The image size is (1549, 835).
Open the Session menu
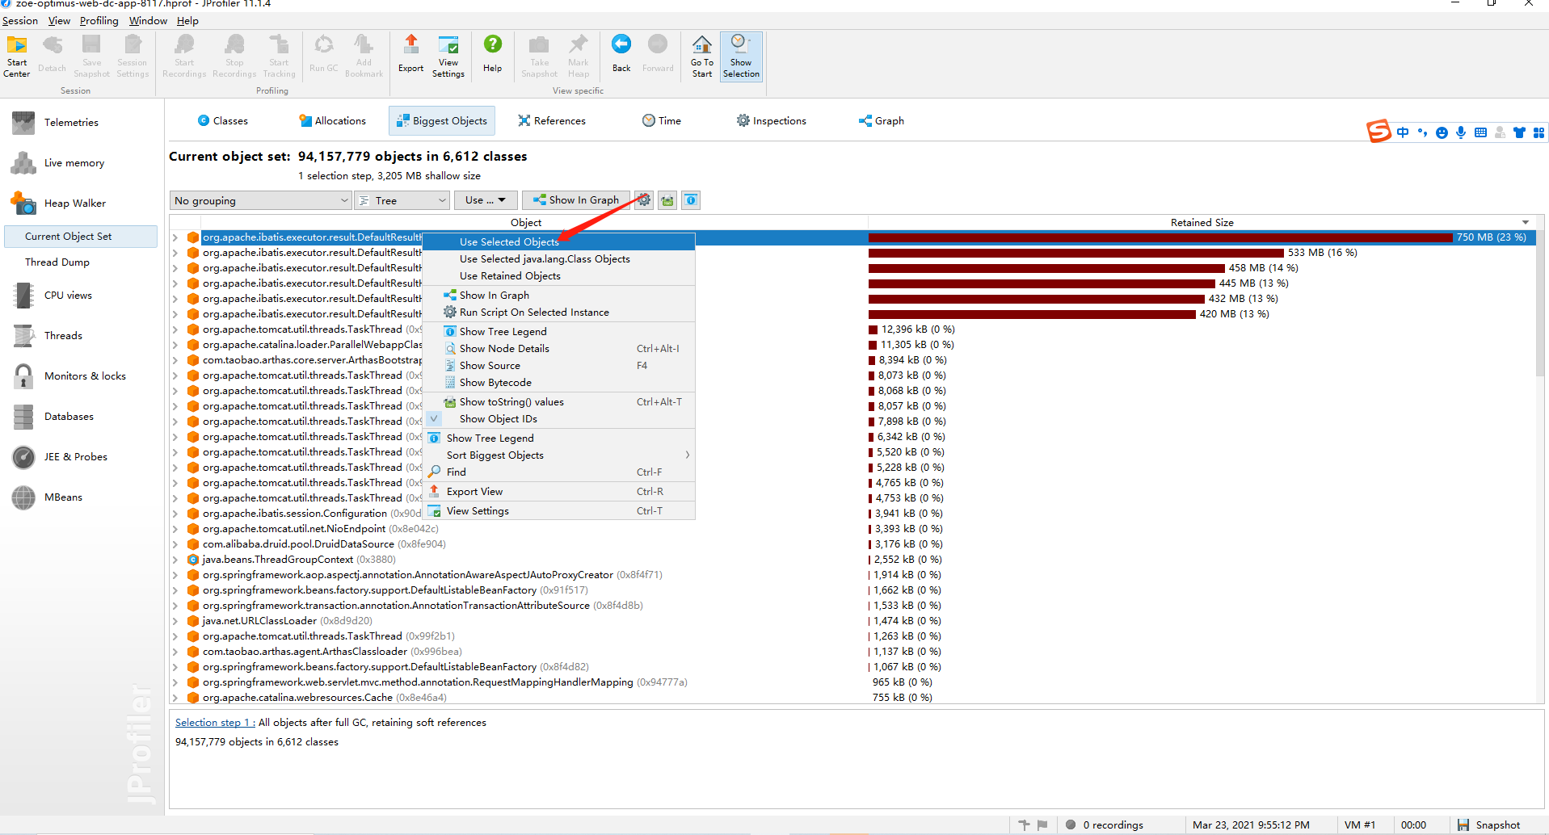pyautogui.click(x=20, y=20)
